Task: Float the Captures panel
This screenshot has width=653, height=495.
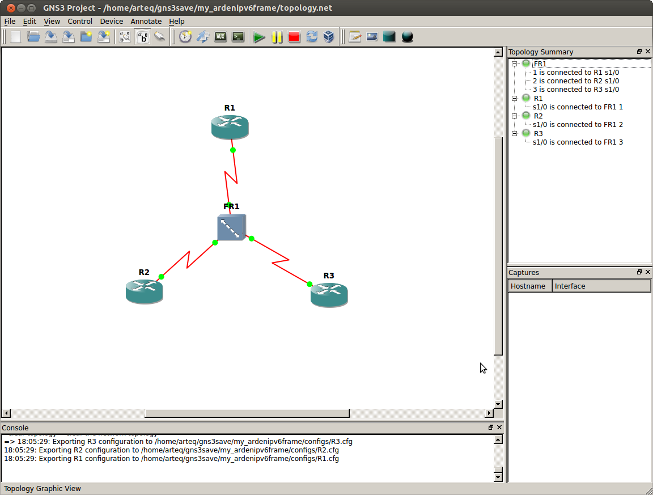Action: (639, 272)
